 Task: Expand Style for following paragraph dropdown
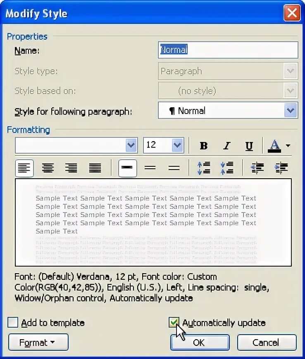click(291, 110)
